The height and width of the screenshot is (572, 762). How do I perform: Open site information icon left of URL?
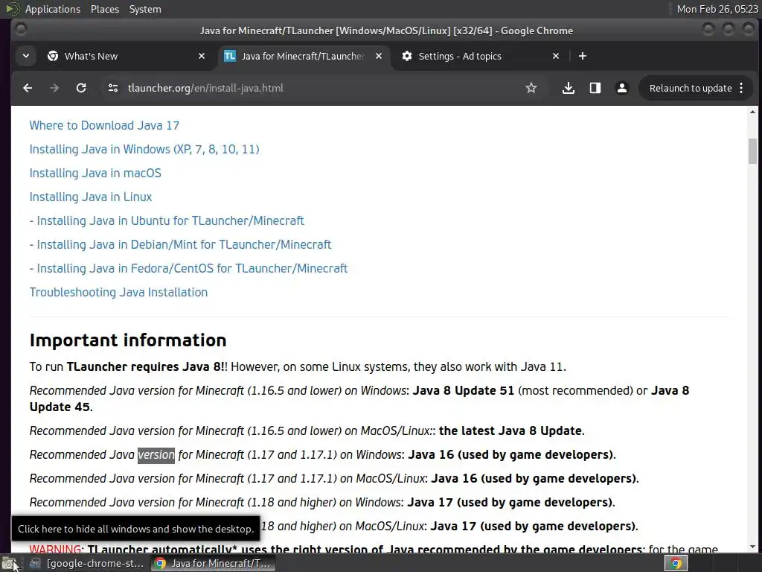point(113,88)
